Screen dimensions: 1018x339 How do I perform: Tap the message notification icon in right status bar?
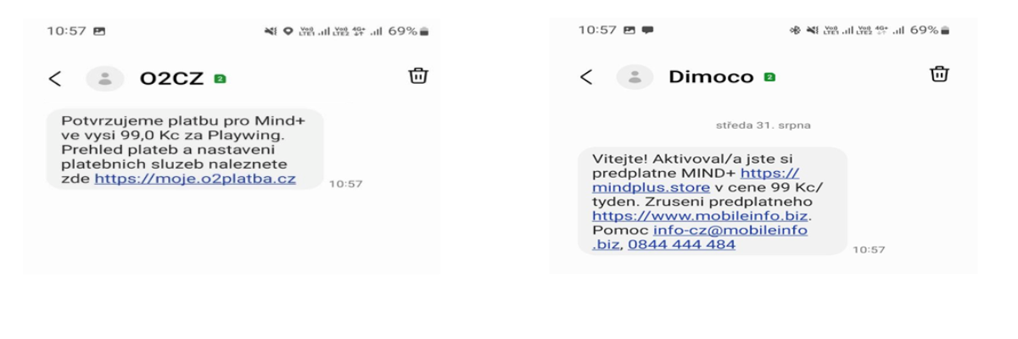(648, 30)
